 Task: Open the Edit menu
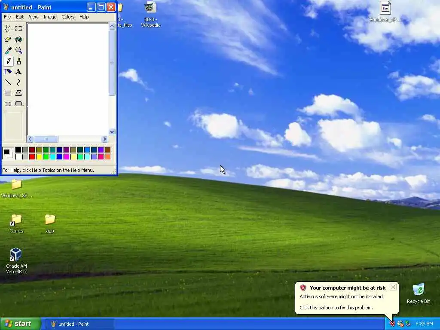20,17
